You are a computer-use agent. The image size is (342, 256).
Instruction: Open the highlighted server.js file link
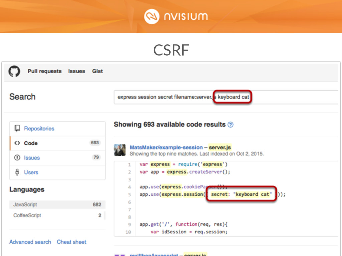220,147
